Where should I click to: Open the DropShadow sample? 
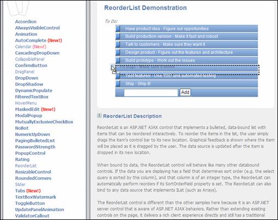(x=29, y=84)
